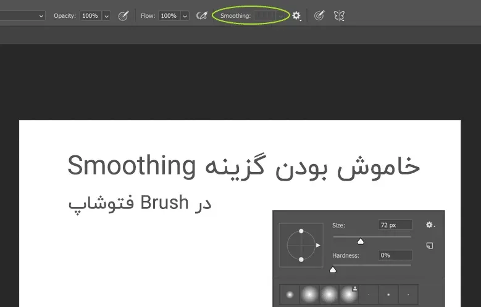This screenshot has width=481, height=307.
Task: Click the "Hardness:" label in brush panel
Action: pyautogui.click(x=346, y=255)
